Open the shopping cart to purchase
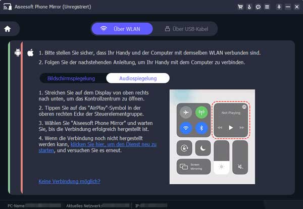This screenshot has width=303, height=209. click(240, 8)
